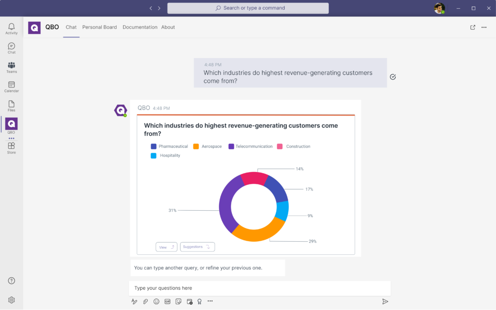Click the orange Aerospace donut segment
This screenshot has height=310, width=496.
click(x=257, y=233)
